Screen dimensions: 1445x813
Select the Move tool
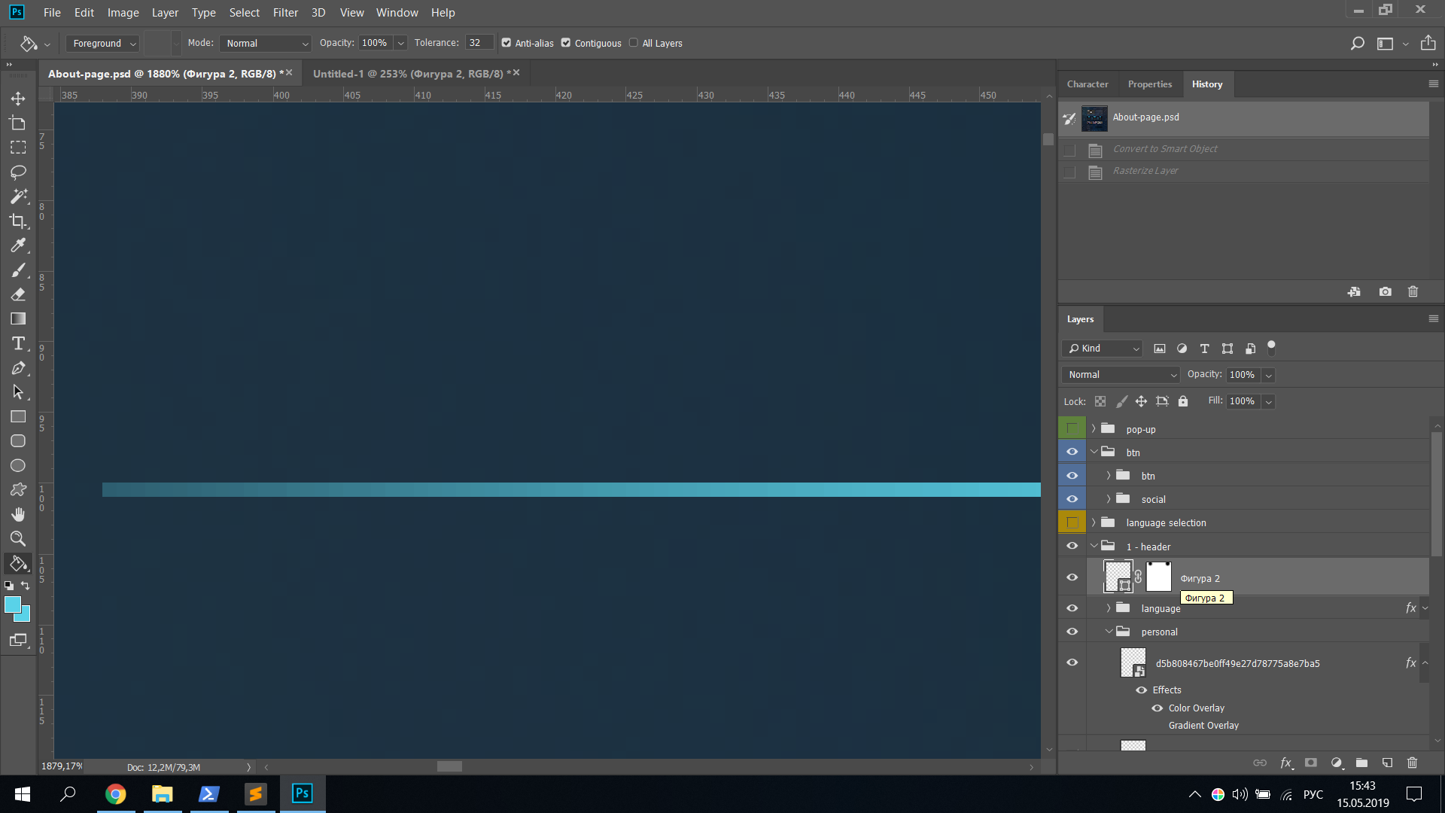(18, 99)
